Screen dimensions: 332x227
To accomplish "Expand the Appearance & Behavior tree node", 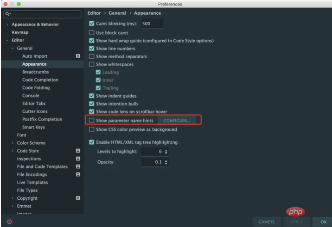I will tap(7, 25).
